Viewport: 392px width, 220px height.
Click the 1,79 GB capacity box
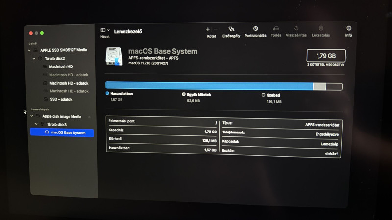pyautogui.click(x=326, y=56)
